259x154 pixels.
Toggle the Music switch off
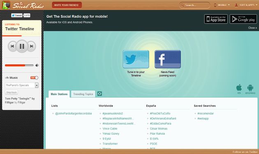(34, 78)
